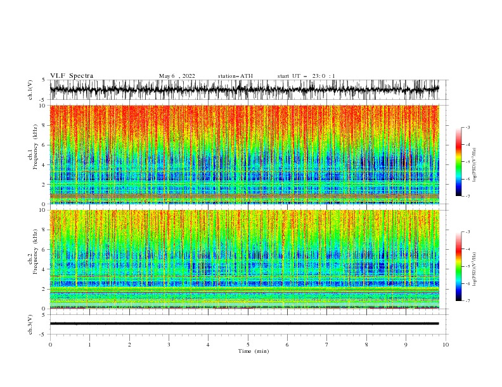Click the ch.1 spectrogram panel

point(245,154)
